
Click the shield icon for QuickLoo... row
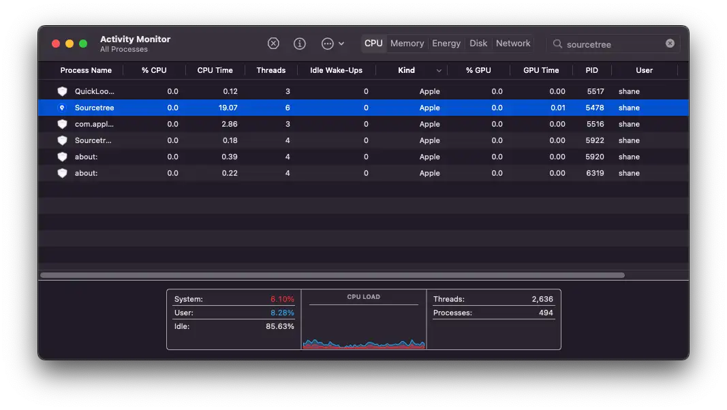point(62,91)
